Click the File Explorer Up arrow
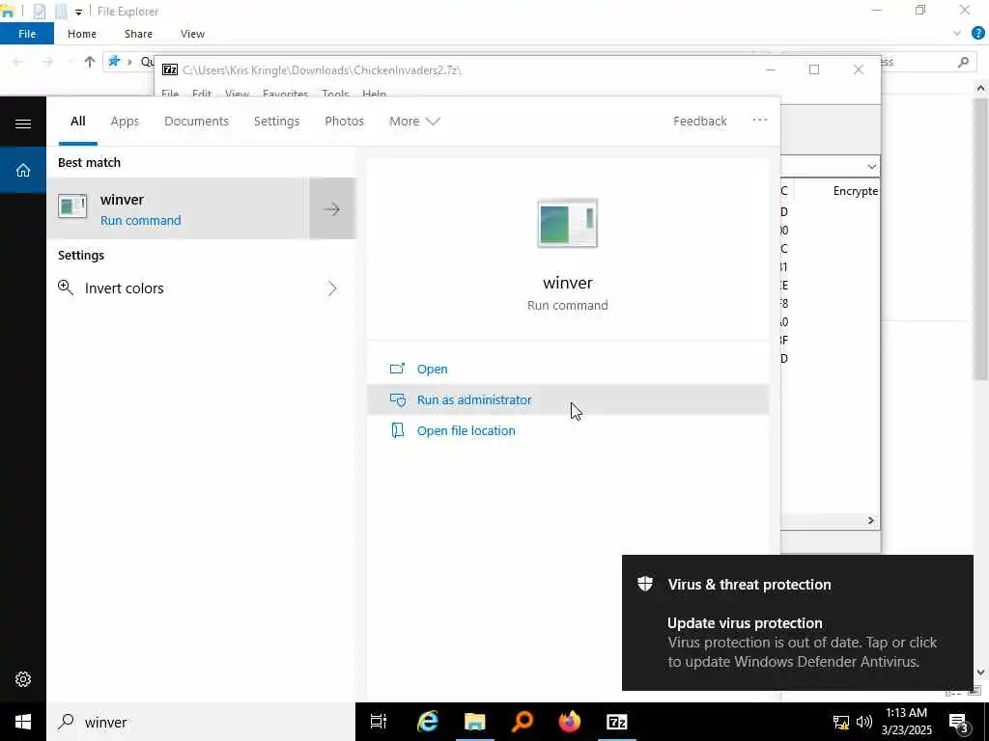This screenshot has width=989, height=741. 90,62
